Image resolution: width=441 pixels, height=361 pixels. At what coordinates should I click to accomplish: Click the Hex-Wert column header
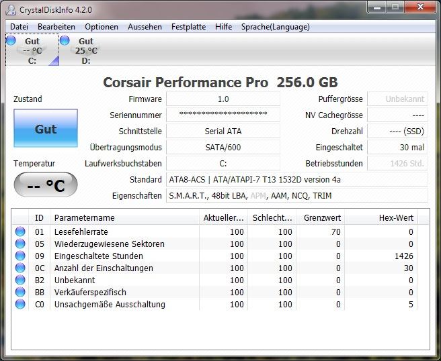pyautogui.click(x=381, y=218)
